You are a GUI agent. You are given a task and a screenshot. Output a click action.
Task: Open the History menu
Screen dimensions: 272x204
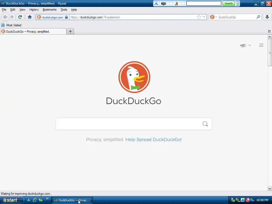click(x=34, y=10)
